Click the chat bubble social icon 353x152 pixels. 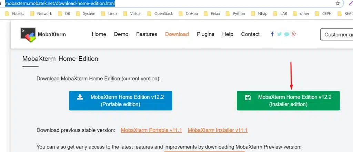tap(286, 34)
